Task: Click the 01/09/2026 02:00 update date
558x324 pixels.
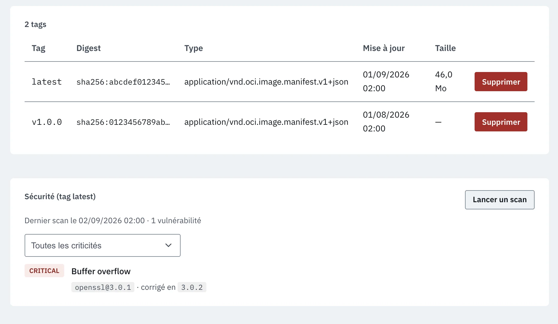Action: point(386,81)
